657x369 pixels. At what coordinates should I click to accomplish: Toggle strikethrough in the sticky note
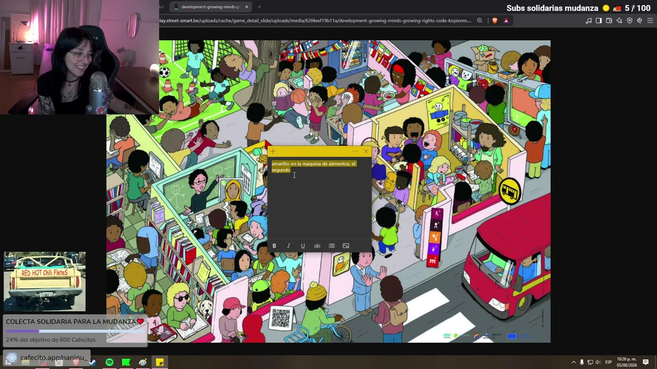click(x=317, y=246)
